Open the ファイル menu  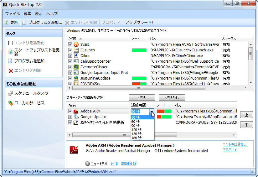(x=13, y=13)
